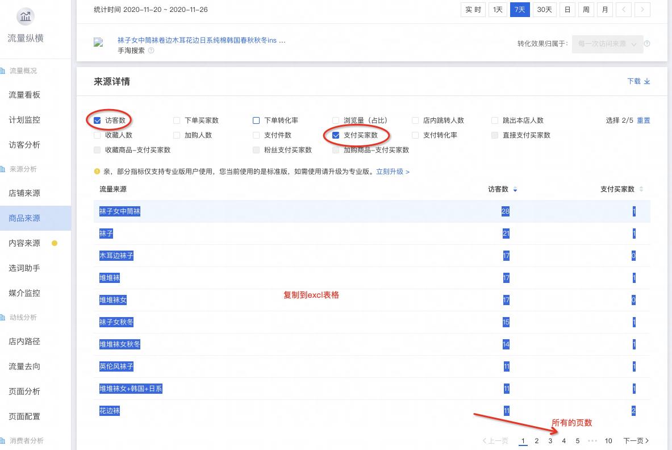The image size is (672, 450).
Task: Expand the hidden pages via pagination ellipsis
Action: click(592, 440)
